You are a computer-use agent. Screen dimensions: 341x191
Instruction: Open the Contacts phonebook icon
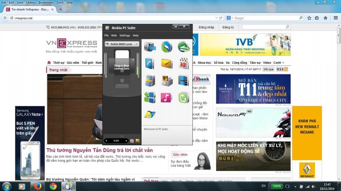(150, 63)
